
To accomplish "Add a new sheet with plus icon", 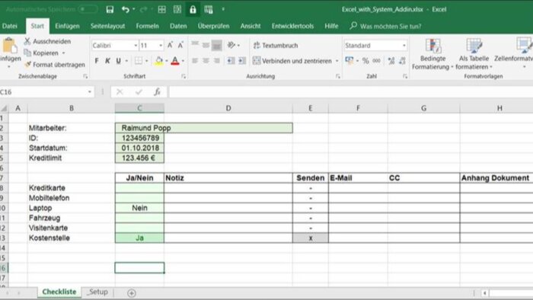I will click(132, 293).
